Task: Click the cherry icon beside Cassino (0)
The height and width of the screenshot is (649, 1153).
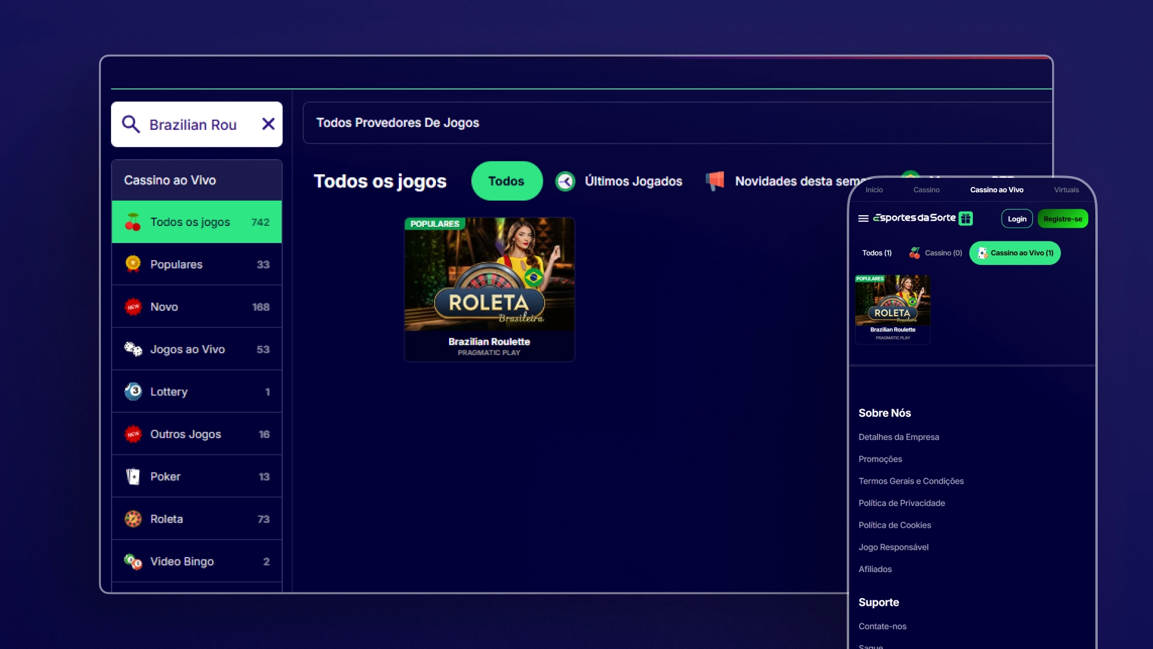Action: [915, 253]
